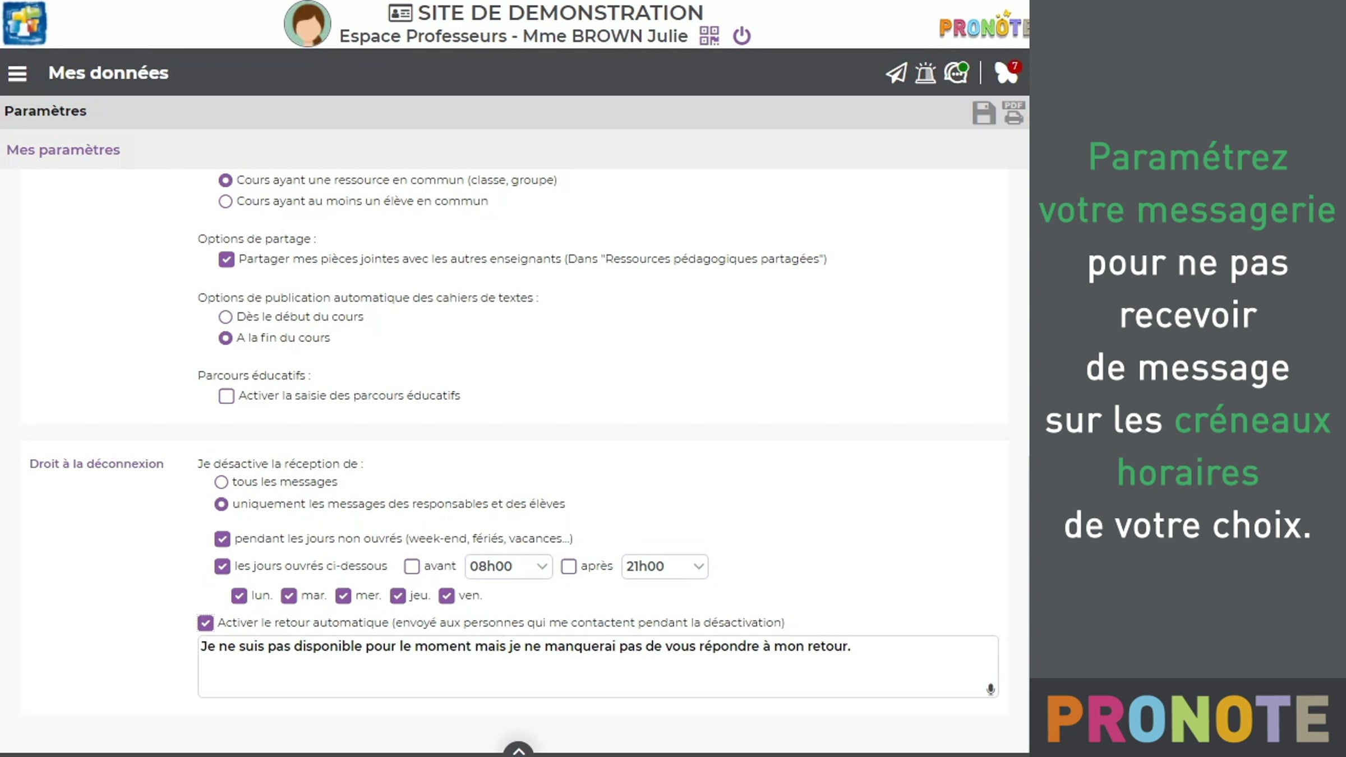Toggle 'pendant les jours non ouvrés' checkbox
1346x757 pixels.
click(x=222, y=539)
